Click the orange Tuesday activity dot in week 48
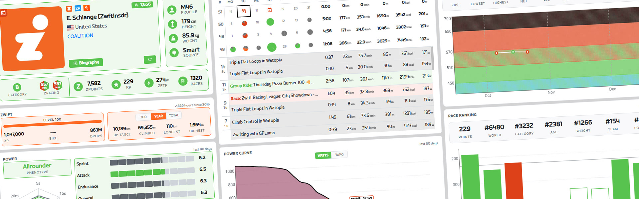639x199 pixels. (246, 48)
